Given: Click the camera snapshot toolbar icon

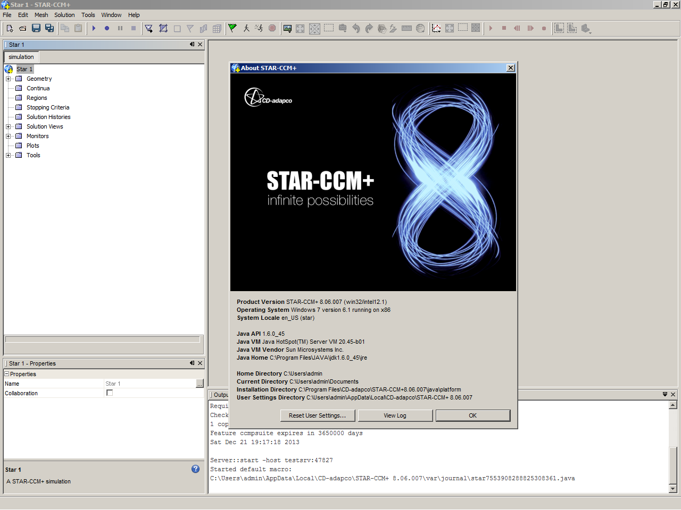Looking at the screenshot, I should point(343,28).
